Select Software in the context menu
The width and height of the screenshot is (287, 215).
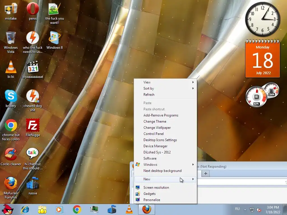click(165, 158)
